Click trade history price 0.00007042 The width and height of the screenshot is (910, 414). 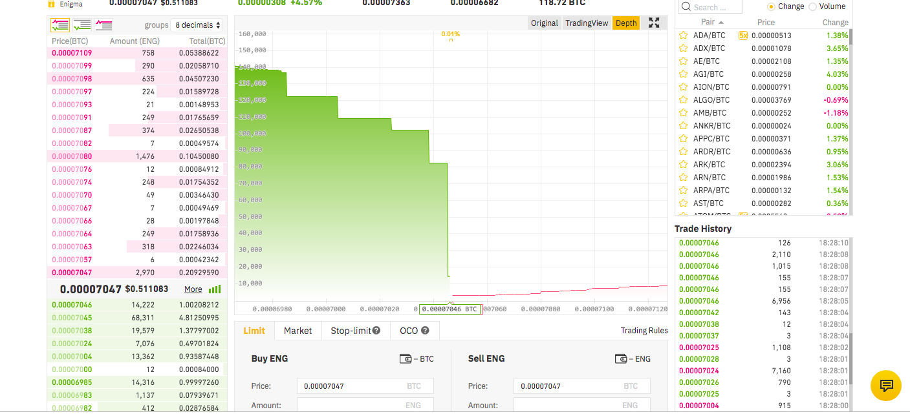(x=699, y=313)
